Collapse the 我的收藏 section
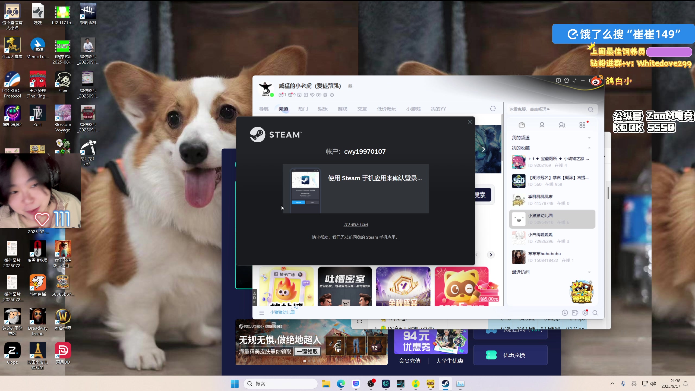Viewport: 695px width, 391px height. pyautogui.click(x=551, y=148)
